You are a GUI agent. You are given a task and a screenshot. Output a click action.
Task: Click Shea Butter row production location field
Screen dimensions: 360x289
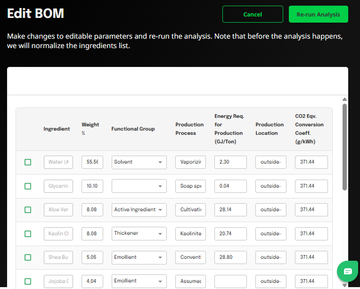(x=271, y=257)
